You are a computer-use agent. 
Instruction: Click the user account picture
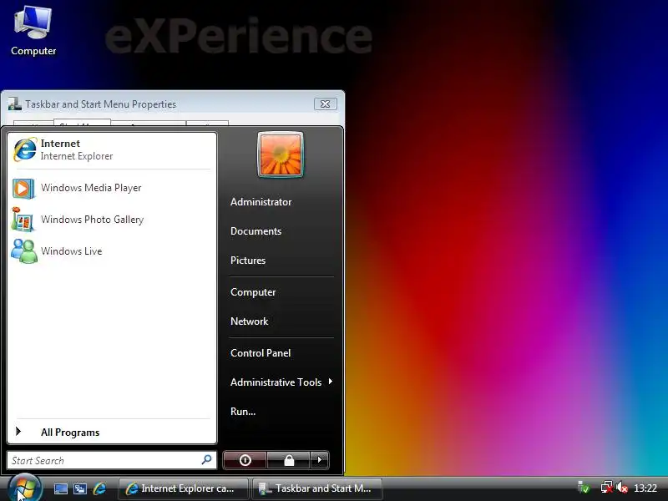pos(281,154)
